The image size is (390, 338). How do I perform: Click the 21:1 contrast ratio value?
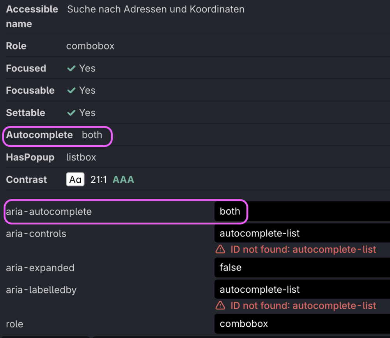tap(98, 179)
